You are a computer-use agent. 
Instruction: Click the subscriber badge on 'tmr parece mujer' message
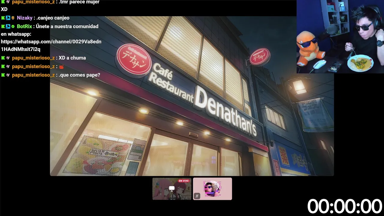pyautogui.click(x=8, y=2)
